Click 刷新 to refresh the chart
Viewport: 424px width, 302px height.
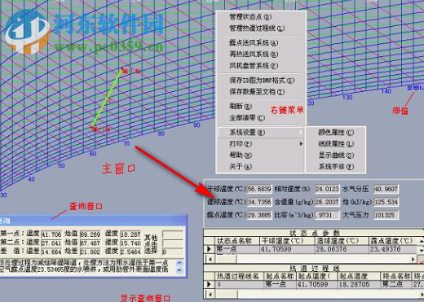coord(241,106)
